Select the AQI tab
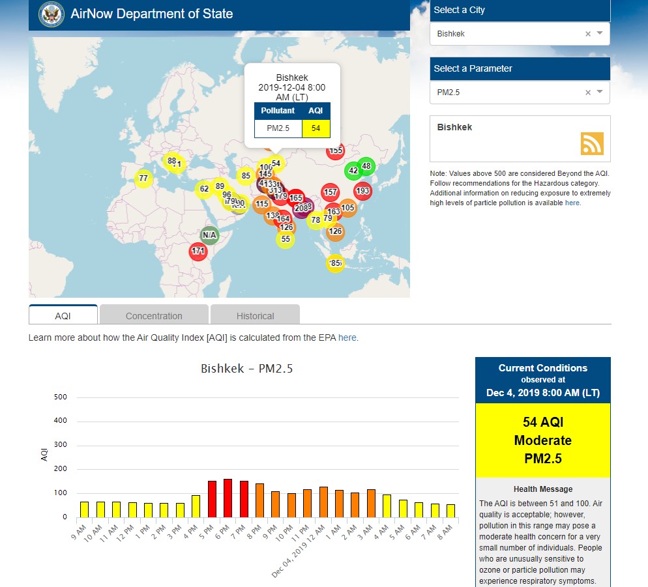 click(63, 315)
